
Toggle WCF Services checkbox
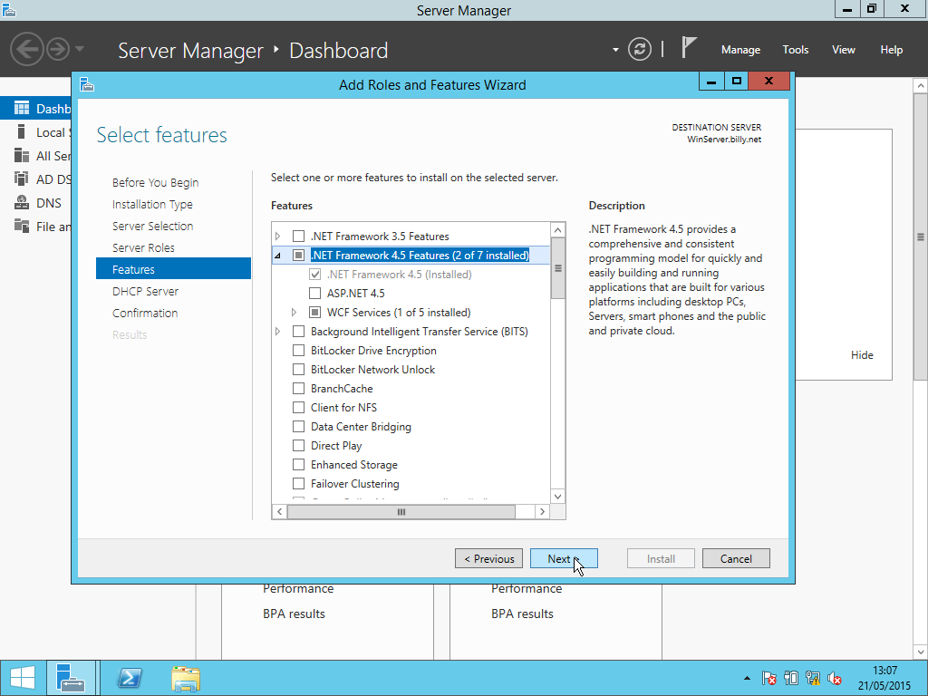click(x=314, y=312)
